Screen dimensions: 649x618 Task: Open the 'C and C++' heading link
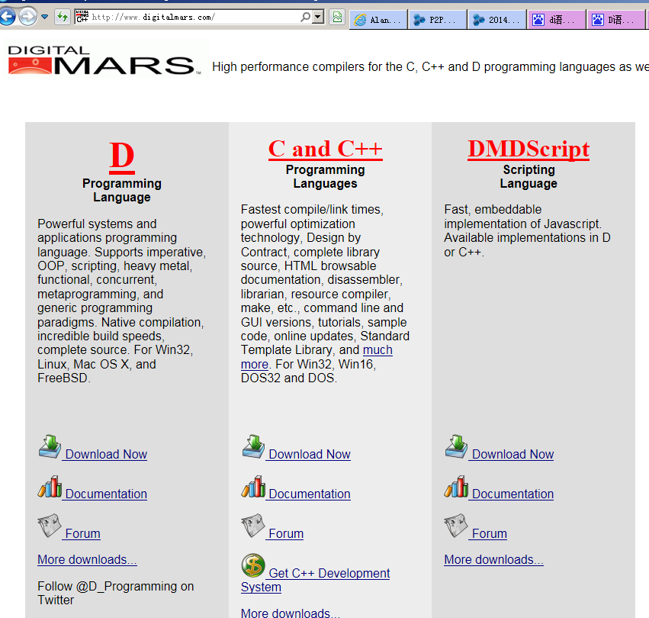point(326,149)
